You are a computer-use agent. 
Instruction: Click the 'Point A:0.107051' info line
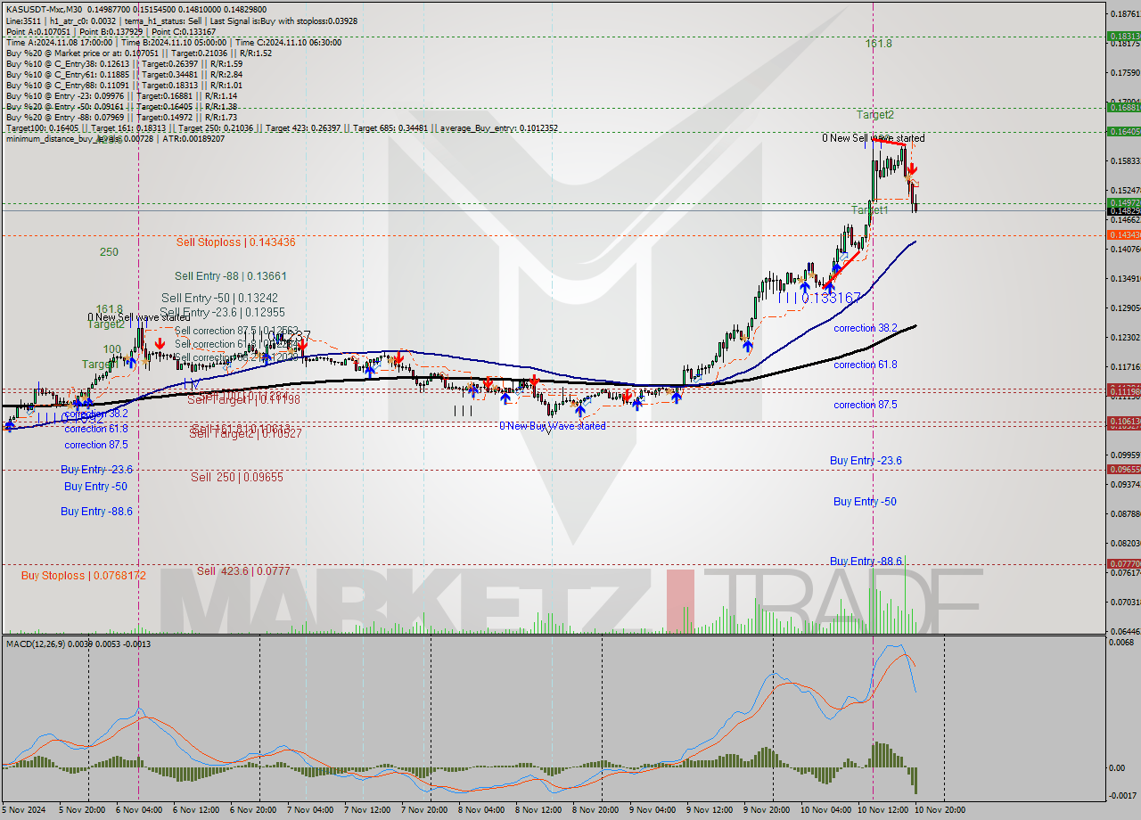click(111, 31)
